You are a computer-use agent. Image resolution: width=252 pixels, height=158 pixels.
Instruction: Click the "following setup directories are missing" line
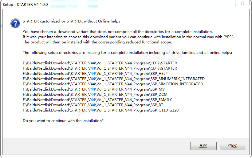click(127, 53)
